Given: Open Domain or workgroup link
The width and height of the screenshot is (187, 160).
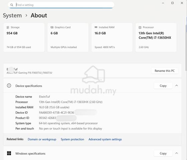Looking at the screenshot, I should (42, 139).
